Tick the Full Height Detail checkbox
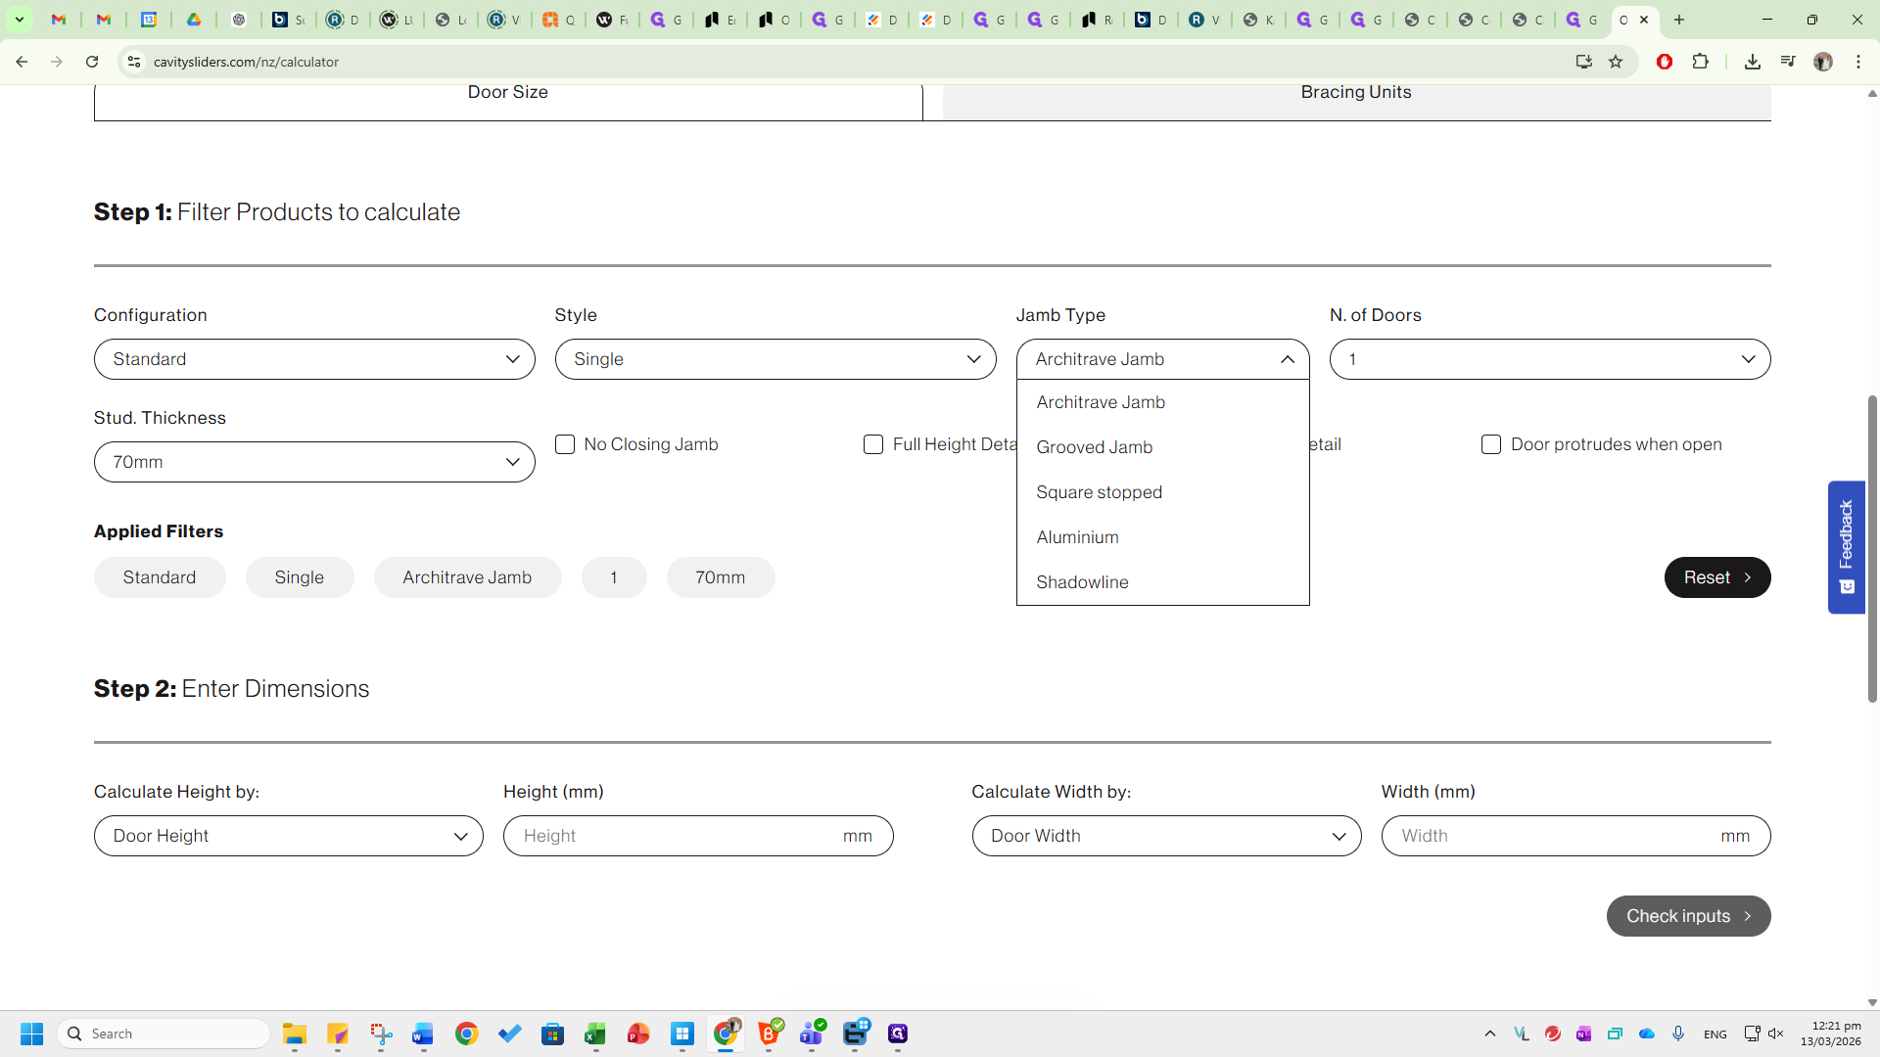 coord(873,444)
